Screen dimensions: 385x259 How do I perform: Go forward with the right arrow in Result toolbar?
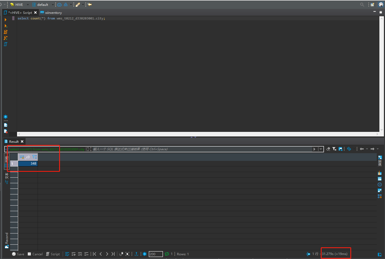point(372,149)
